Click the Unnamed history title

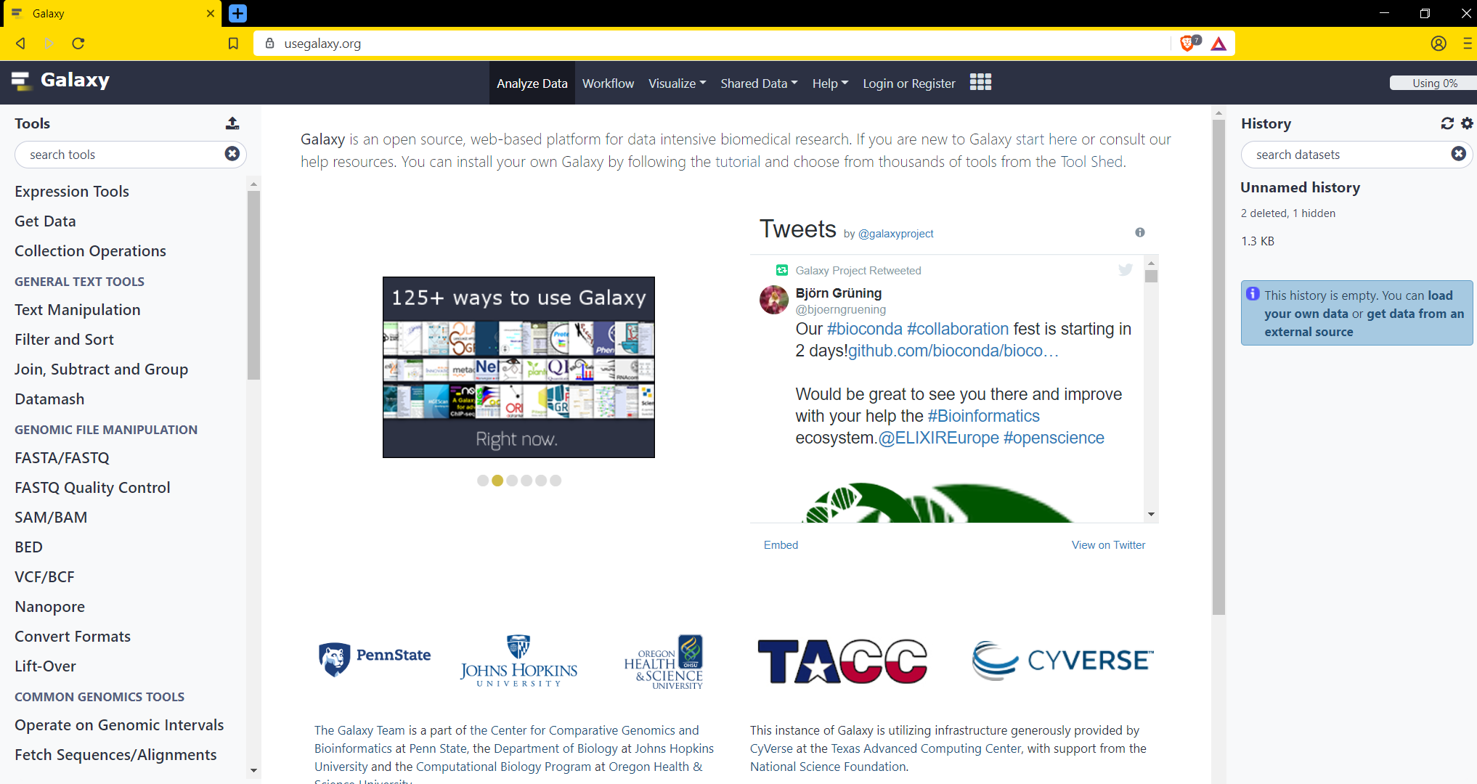pyautogui.click(x=1300, y=187)
